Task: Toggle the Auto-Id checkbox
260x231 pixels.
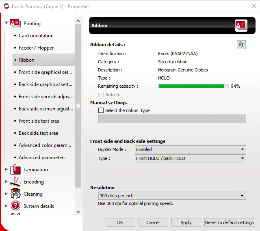Action: [x=101, y=95]
